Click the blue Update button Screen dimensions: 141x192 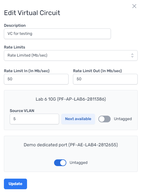[x=15, y=184]
